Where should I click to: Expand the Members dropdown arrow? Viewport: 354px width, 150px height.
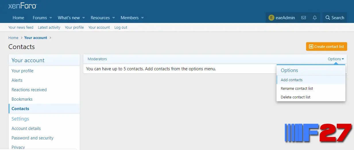142,18
